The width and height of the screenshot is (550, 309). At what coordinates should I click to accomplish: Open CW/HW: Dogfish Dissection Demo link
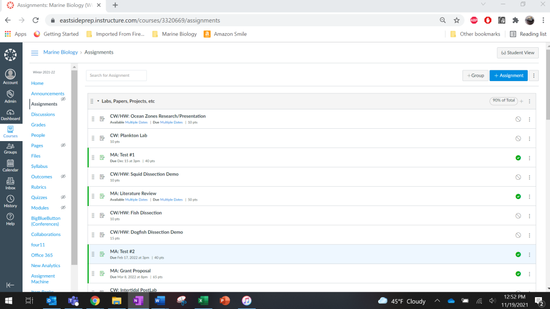click(146, 232)
